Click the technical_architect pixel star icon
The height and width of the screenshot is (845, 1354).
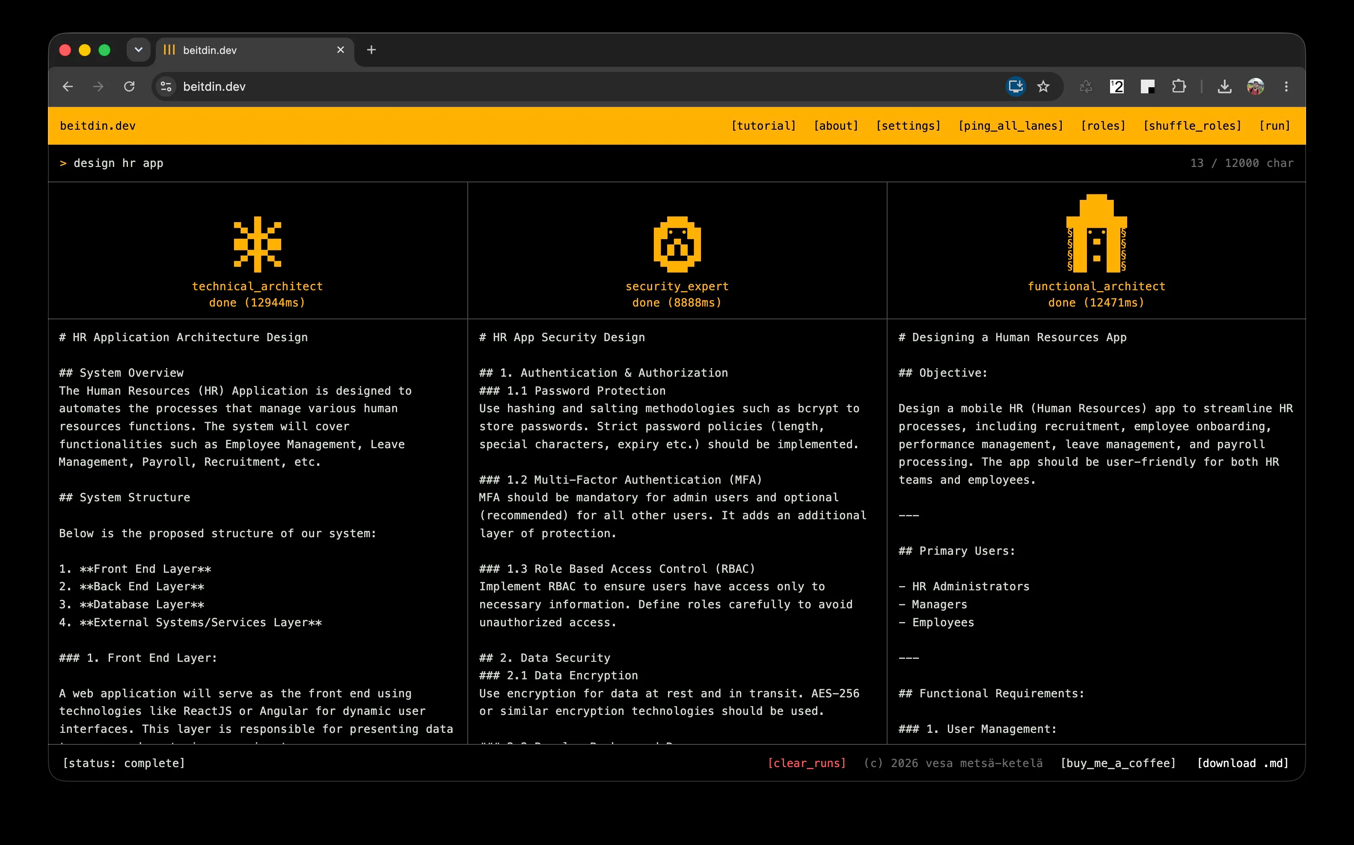[258, 244]
